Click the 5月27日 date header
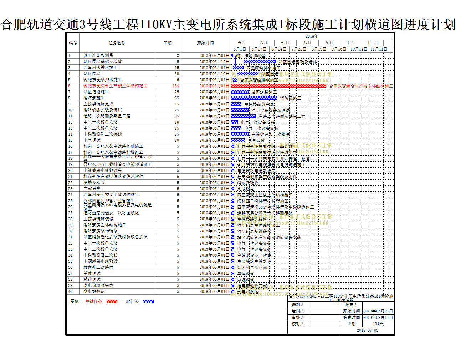Image resolution: width=456 pixels, height=352 pixels. [259, 49]
